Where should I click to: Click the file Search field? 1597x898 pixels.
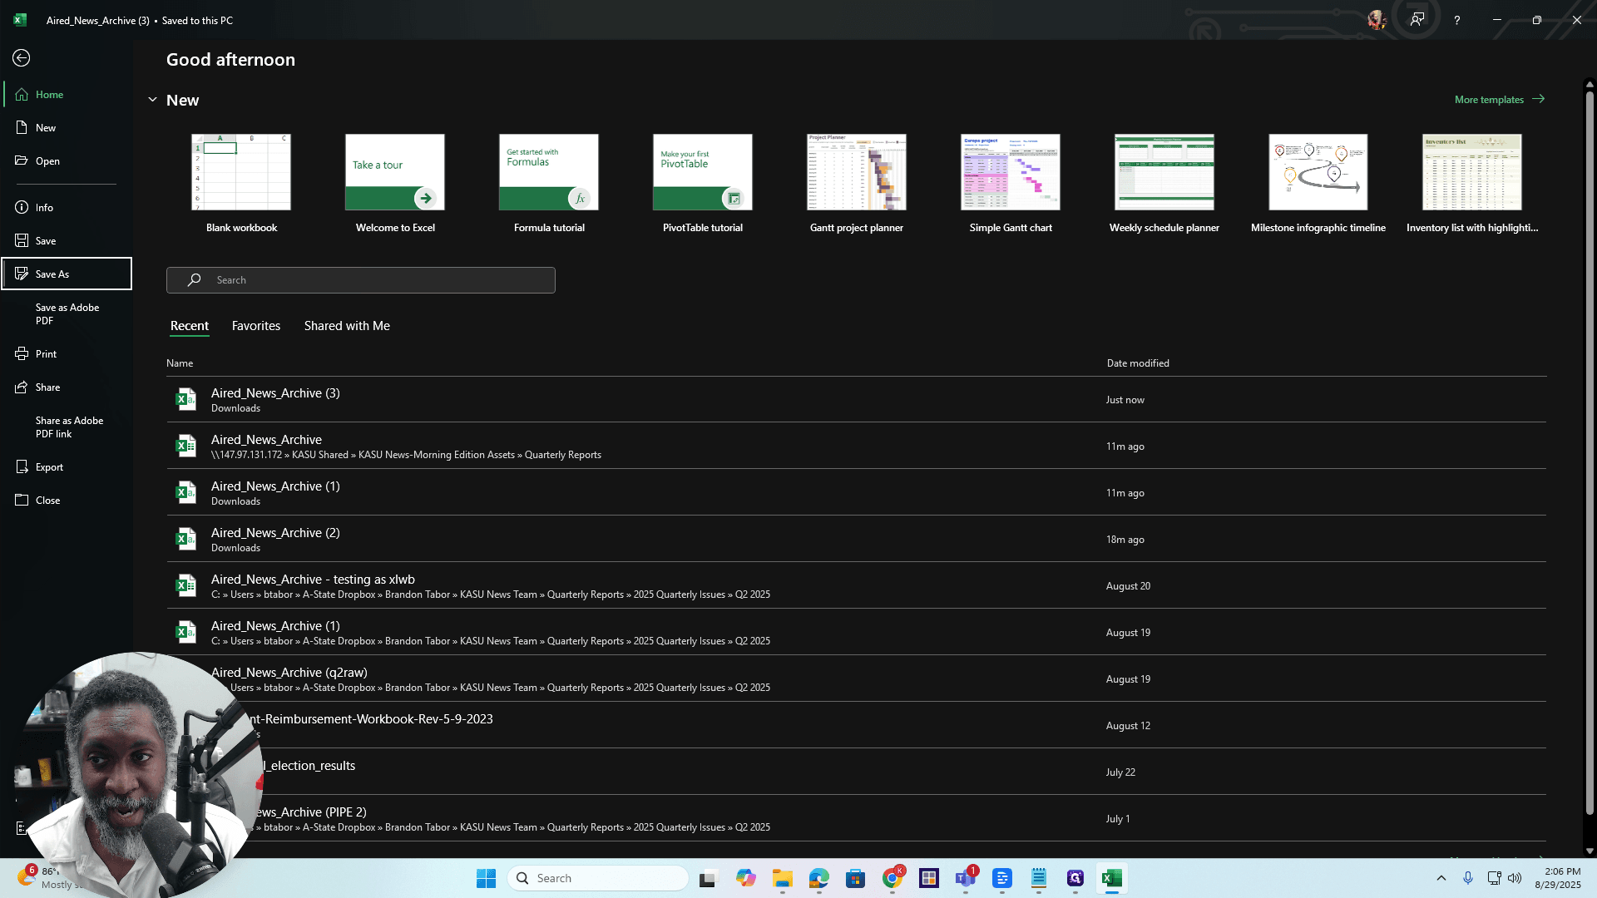pos(361,280)
